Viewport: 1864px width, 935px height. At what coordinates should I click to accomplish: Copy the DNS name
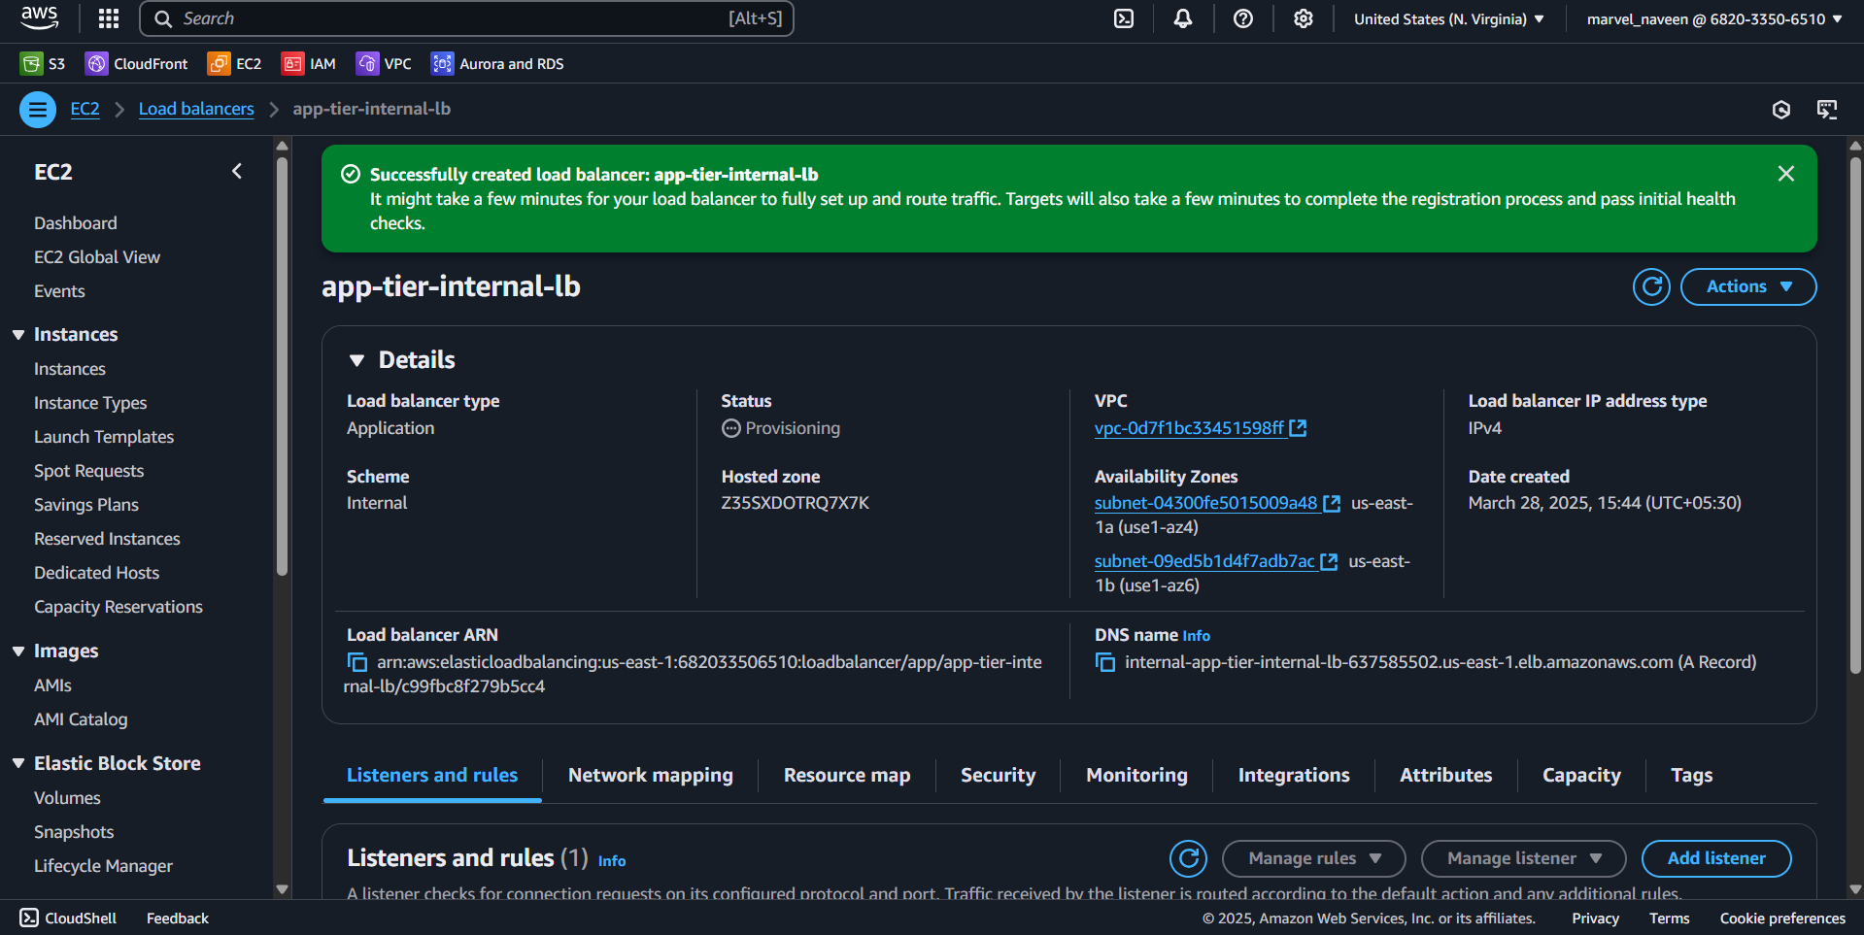click(1105, 662)
